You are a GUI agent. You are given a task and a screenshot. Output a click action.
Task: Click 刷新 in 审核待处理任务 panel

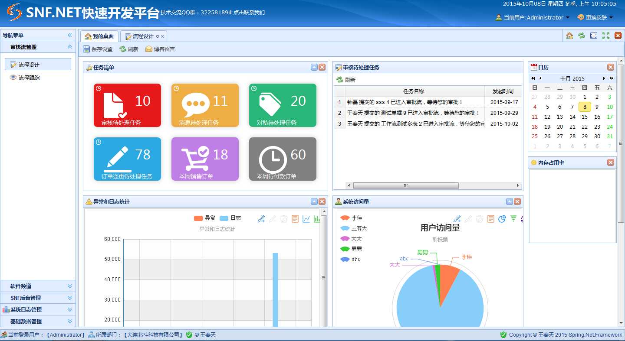[x=346, y=80]
